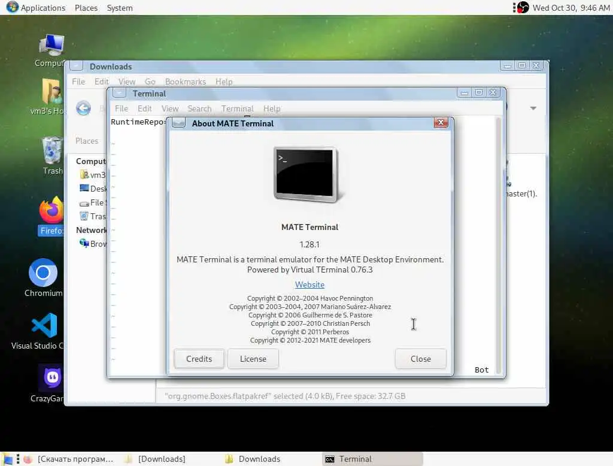Viewport: 613px width, 466px height.
Task: Open the Edit menu in Terminal window
Action: click(x=144, y=108)
